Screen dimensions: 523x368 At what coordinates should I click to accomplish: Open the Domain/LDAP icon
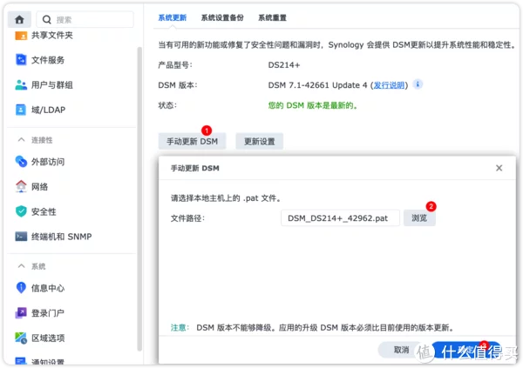coord(21,110)
